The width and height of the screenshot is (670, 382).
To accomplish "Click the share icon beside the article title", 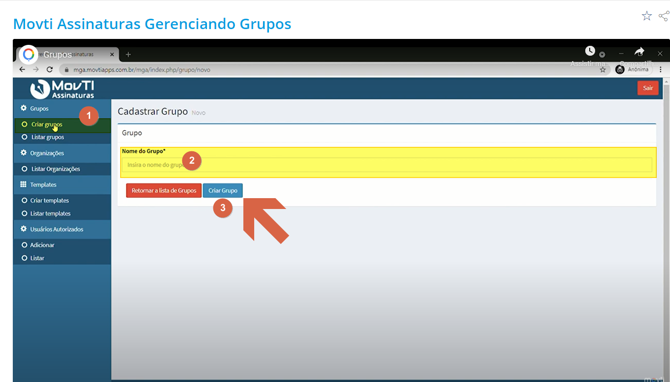I will pyautogui.click(x=664, y=16).
